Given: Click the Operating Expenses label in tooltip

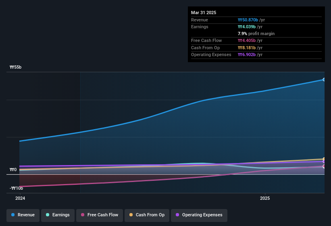Looking at the screenshot, I should pyautogui.click(x=211, y=55).
